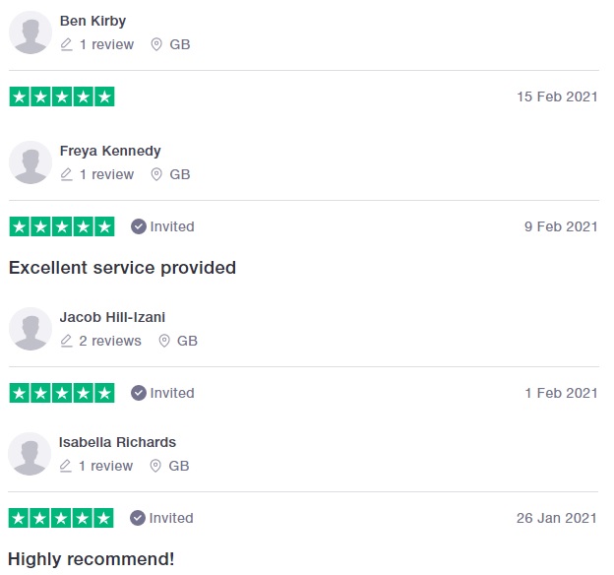
Task: Click the Invited checkmark icon on Isabella Richards' review
Action: pyautogui.click(x=139, y=518)
